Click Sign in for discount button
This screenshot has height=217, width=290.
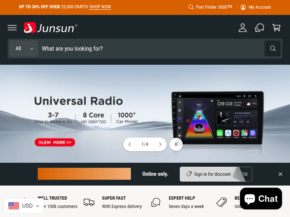(x=208, y=174)
